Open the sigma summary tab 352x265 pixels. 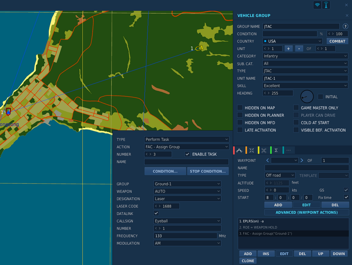point(276,150)
